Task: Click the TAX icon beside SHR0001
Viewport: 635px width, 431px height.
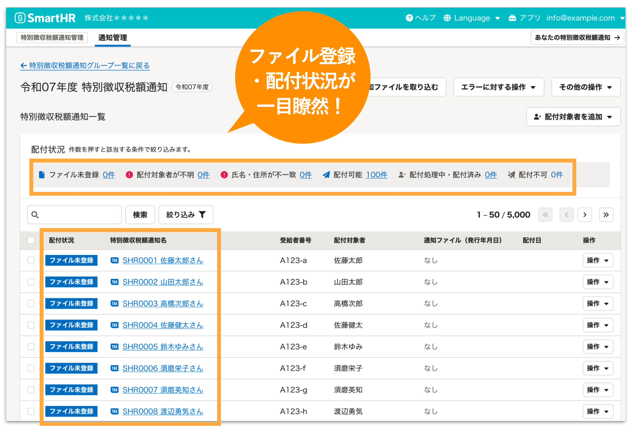Action: click(x=115, y=261)
